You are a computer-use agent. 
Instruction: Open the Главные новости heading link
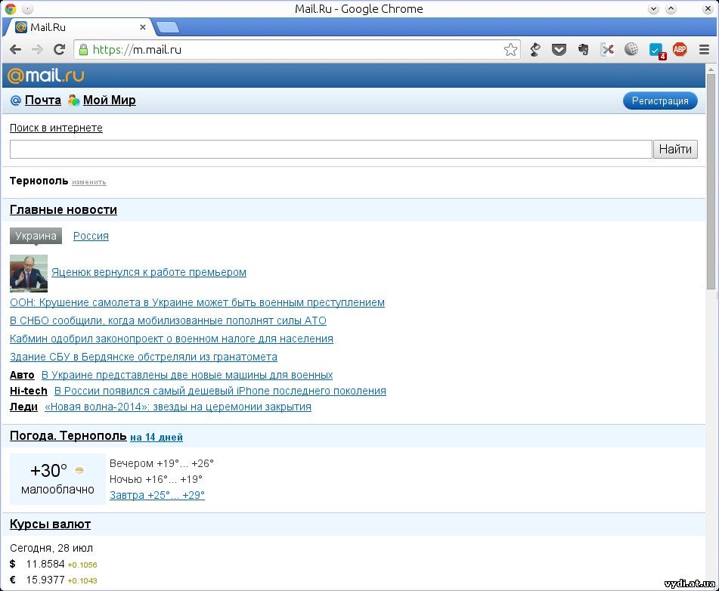coord(64,209)
